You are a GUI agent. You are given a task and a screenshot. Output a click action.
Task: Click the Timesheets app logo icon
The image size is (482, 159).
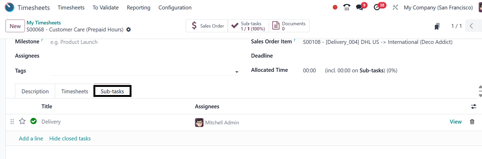click(x=9, y=7)
